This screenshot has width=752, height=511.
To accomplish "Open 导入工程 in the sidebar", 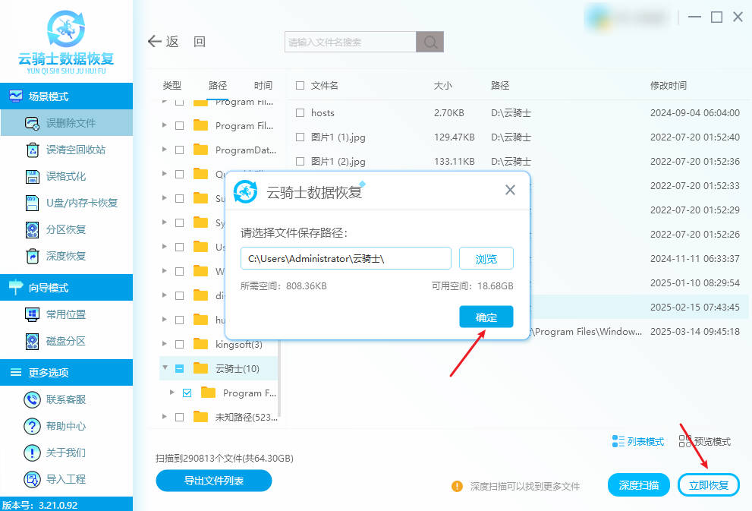I will coord(33,479).
